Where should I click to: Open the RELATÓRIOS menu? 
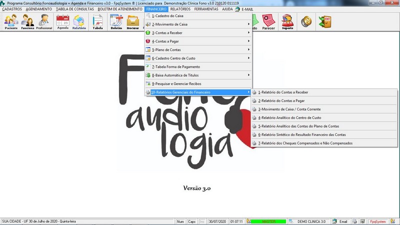click(x=180, y=9)
